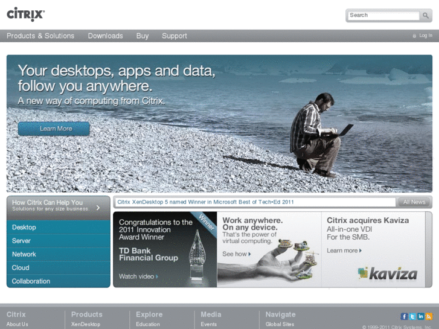Open the Buy menu

143,36
